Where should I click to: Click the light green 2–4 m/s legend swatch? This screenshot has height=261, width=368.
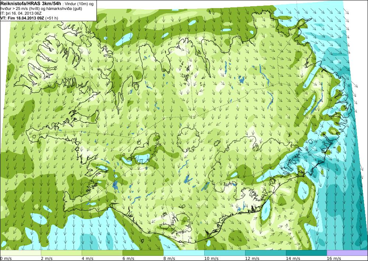tap(61, 253)
